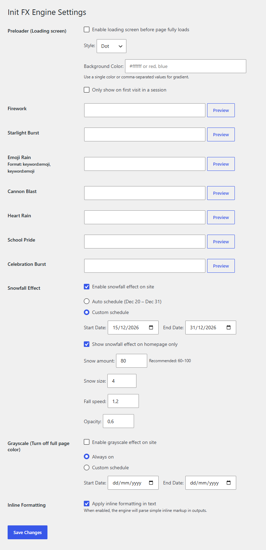Open calendar icon in grayscale End Date
This screenshot has height=550, width=266.
pos(229,483)
